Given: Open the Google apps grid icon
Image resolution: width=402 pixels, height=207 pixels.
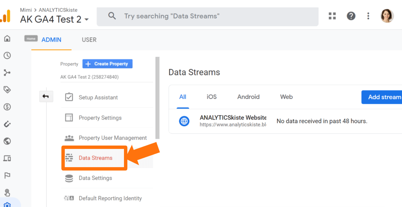Looking at the screenshot, I should 332,16.
